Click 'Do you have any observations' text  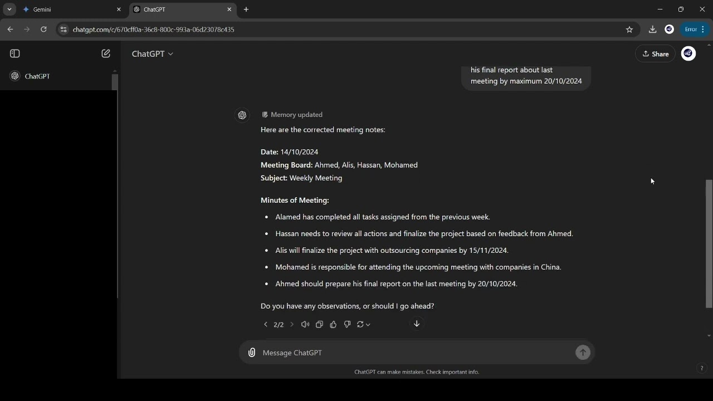pyautogui.click(x=347, y=306)
